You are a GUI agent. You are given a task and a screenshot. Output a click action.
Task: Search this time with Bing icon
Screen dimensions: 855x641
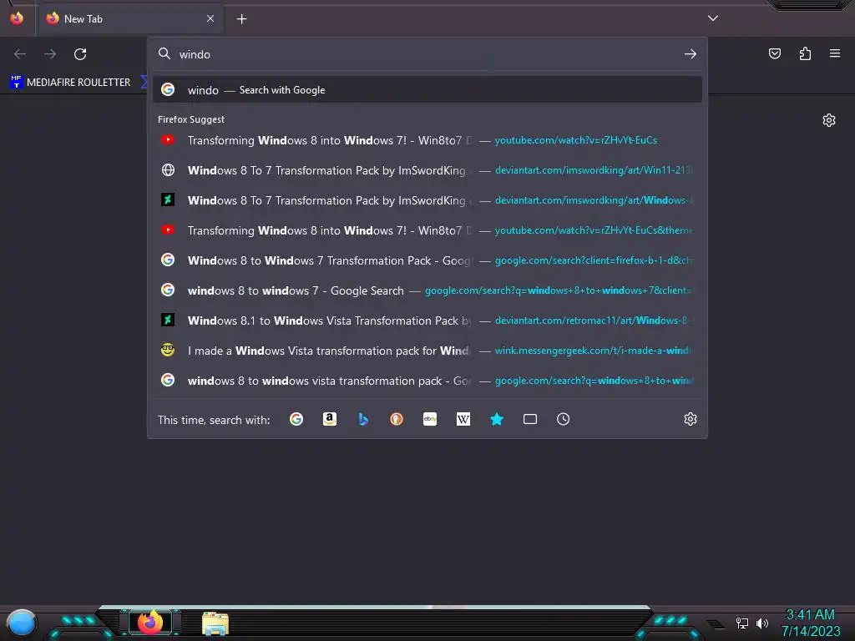point(363,419)
